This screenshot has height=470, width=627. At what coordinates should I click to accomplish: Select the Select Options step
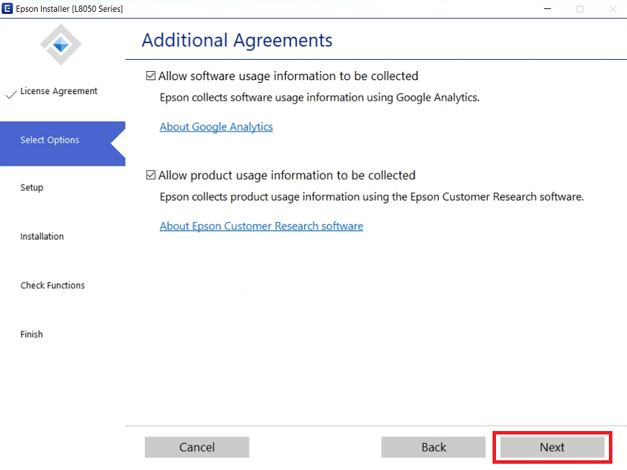pyautogui.click(x=63, y=143)
